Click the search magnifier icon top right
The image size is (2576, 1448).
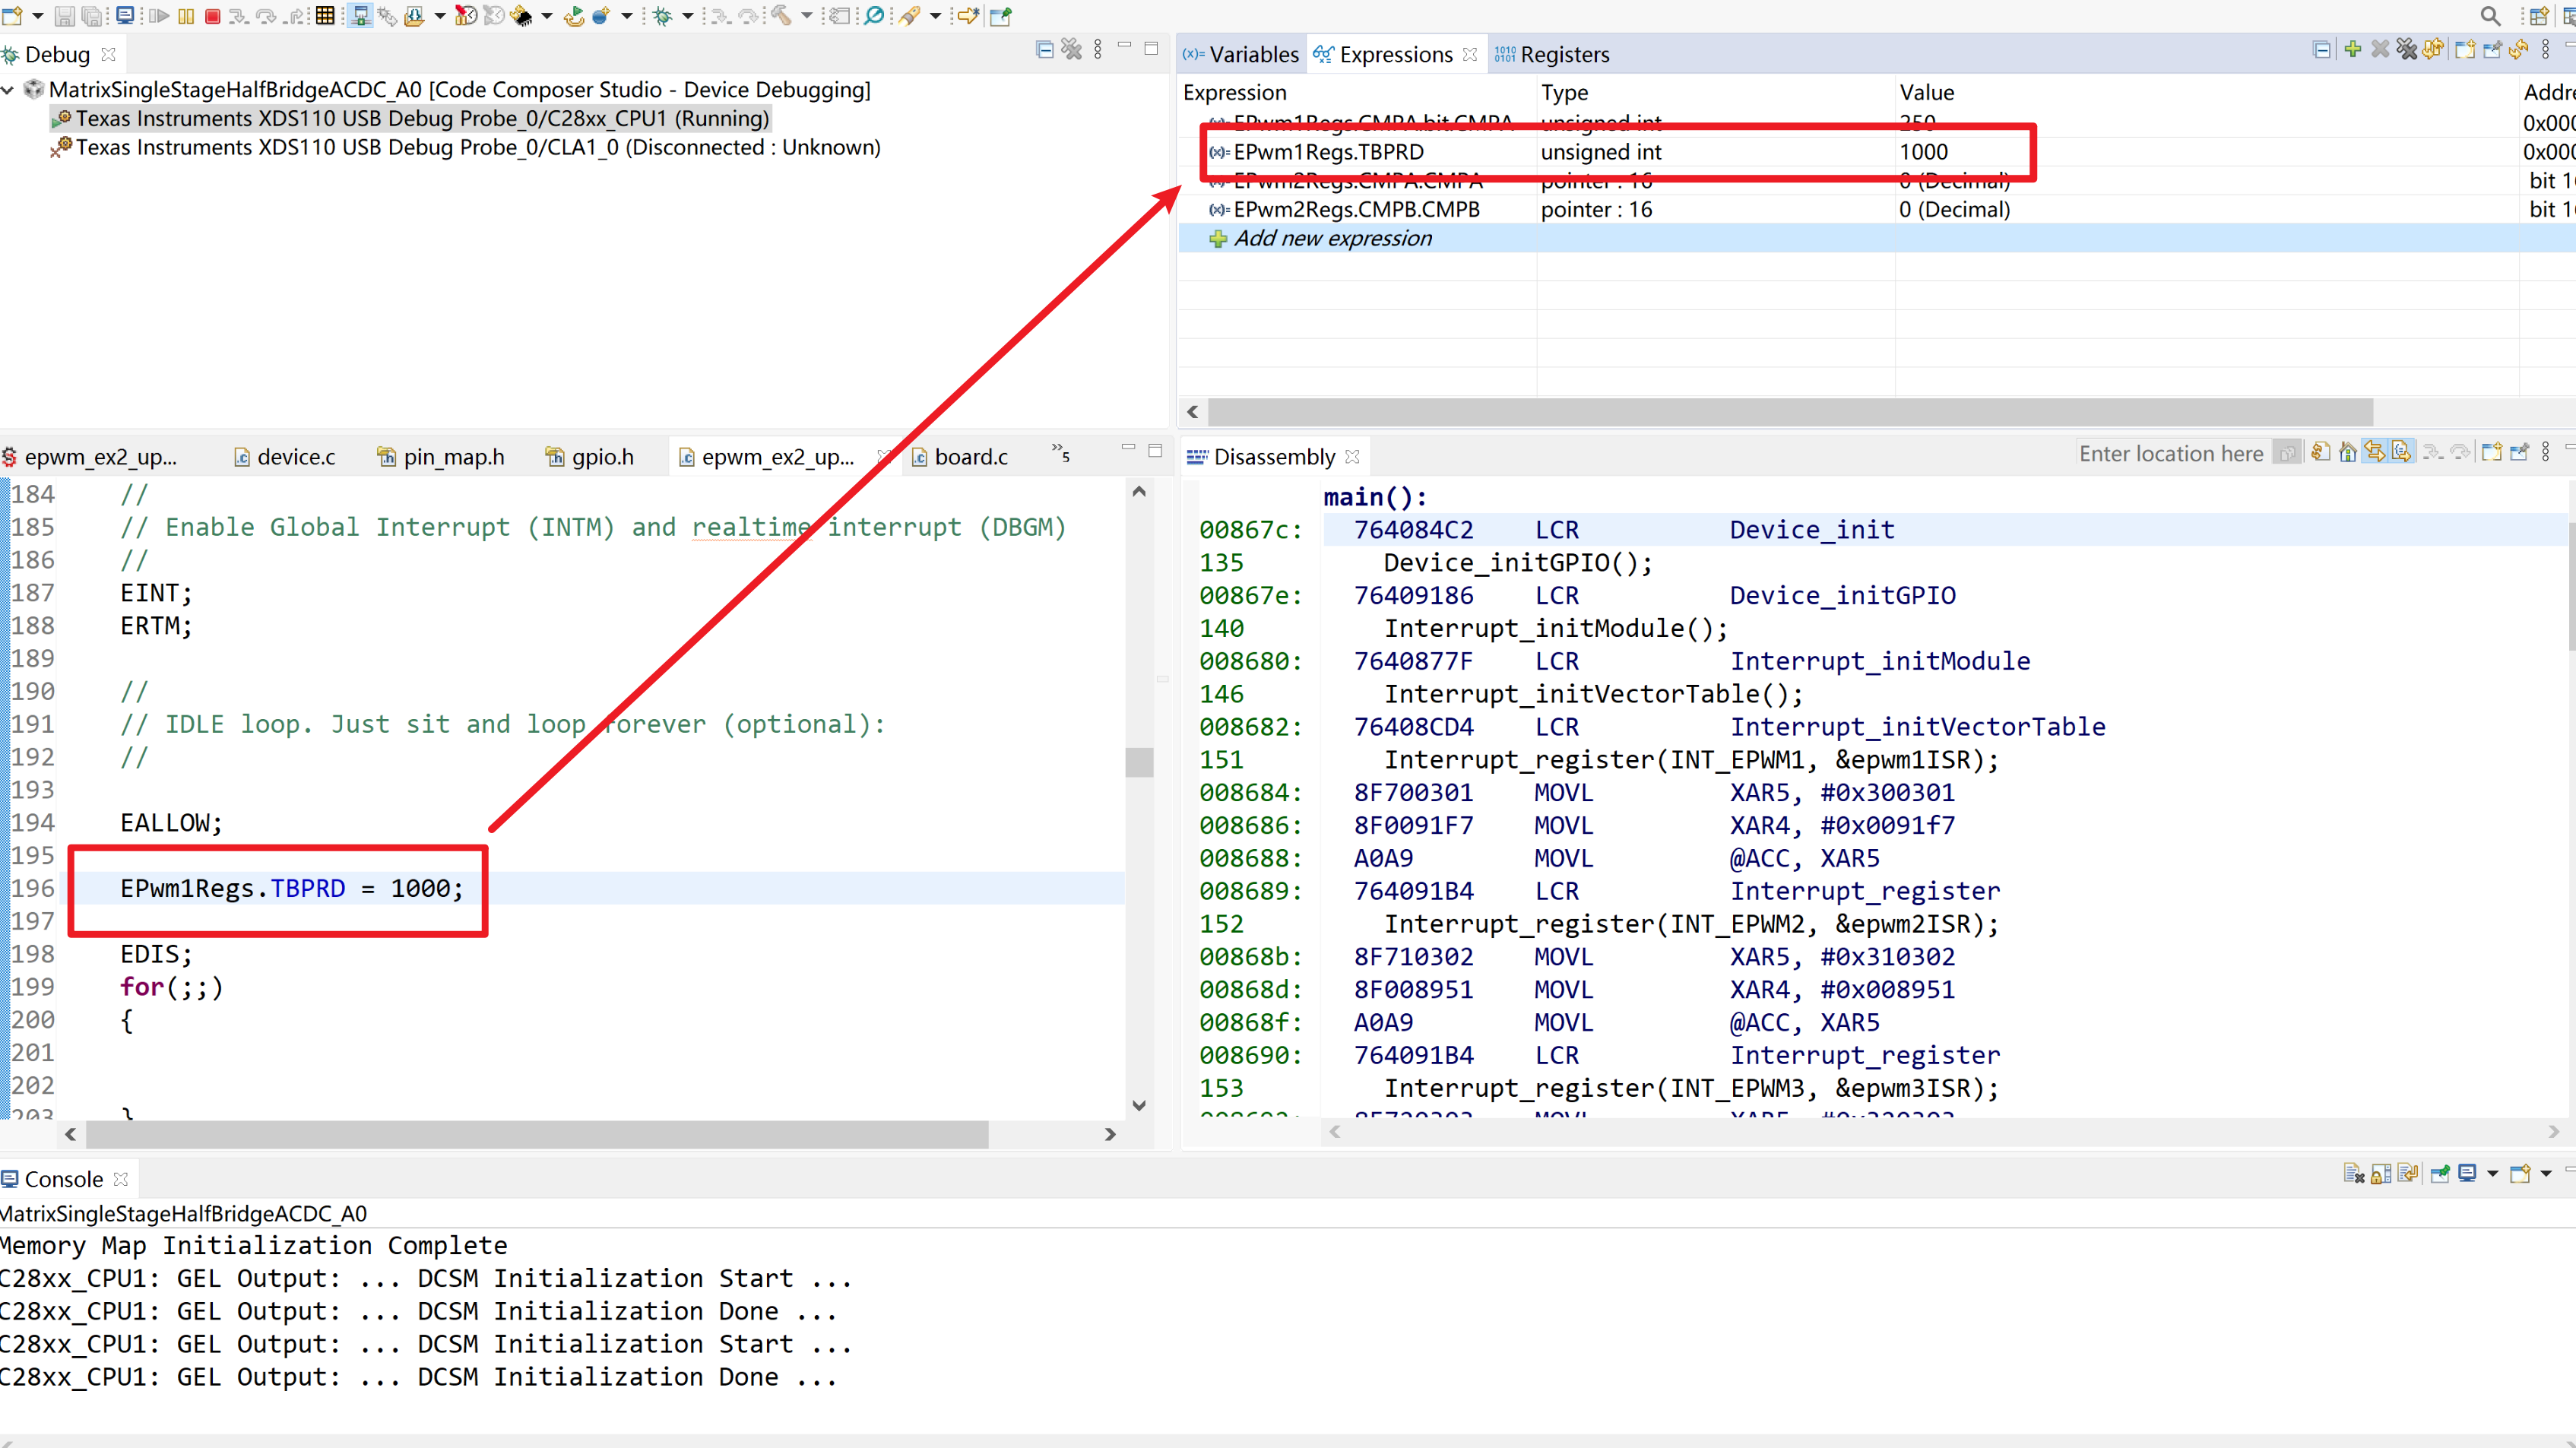click(2490, 16)
